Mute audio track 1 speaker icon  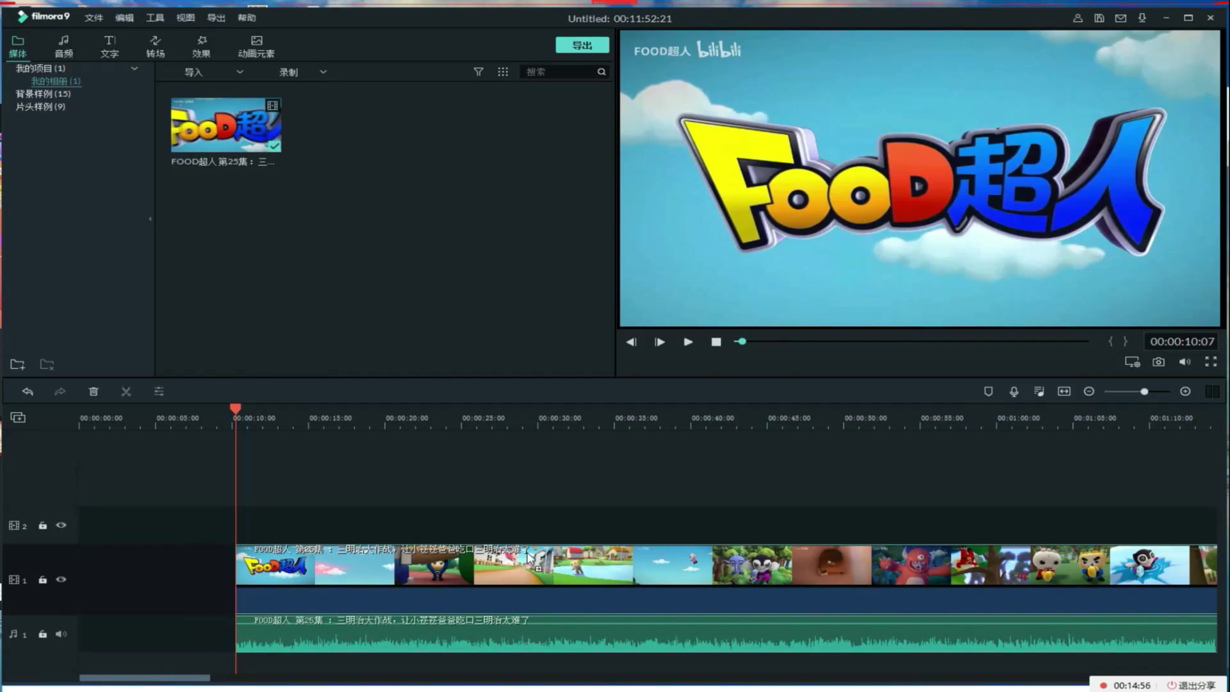61,634
